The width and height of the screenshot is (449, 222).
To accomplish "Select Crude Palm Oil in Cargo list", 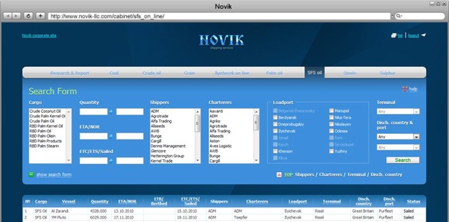I will click(x=42, y=121).
